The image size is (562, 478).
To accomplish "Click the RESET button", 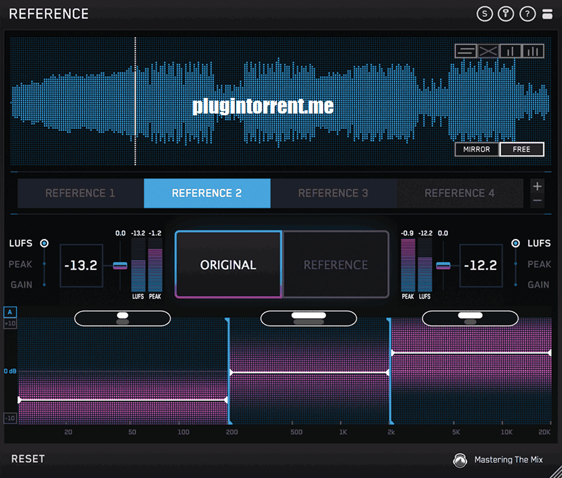I will [x=28, y=459].
